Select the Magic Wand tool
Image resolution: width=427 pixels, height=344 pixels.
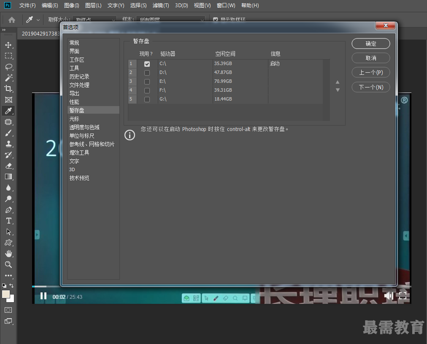tap(8, 78)
